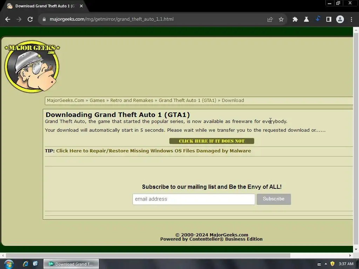Open the Chrome profile avatar
Viewport: 359px width, 269px height.
pos(340,20)
